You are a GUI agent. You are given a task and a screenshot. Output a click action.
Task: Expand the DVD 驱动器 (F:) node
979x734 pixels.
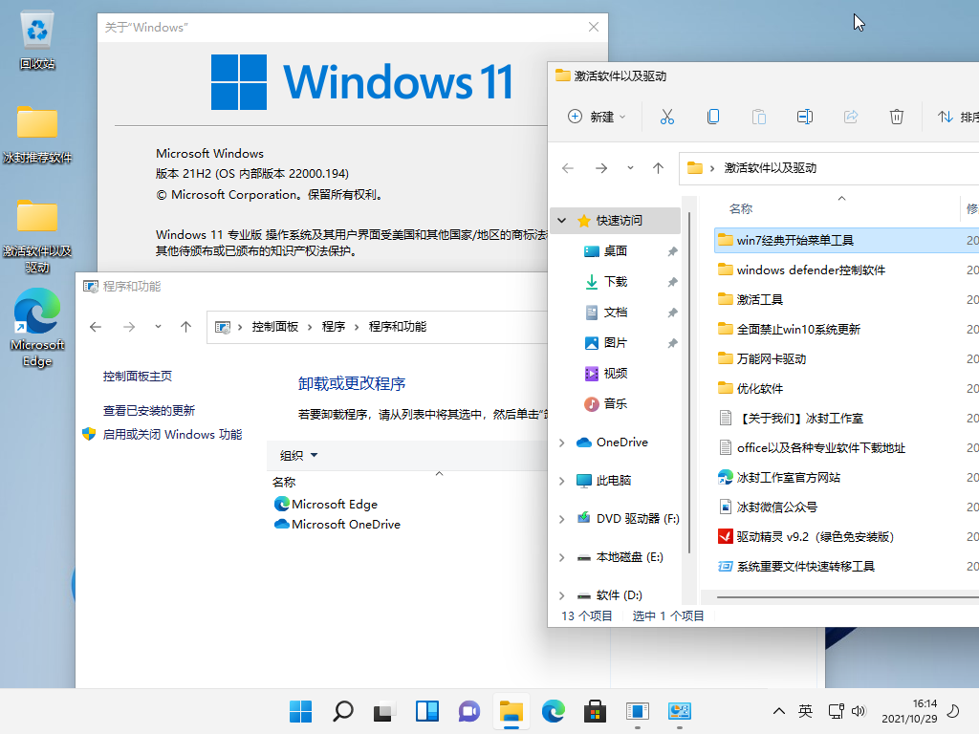tap(562, 519)
